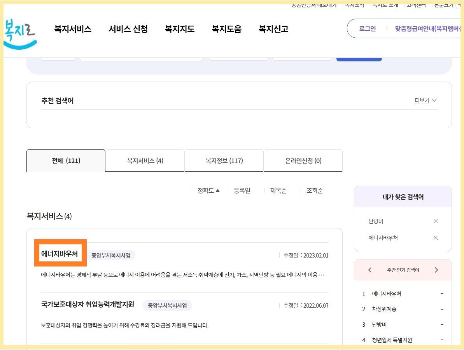The width and height of the screenshot is (464, 350).
Task: Sort results by 정확도
Action: pos(205,190)
